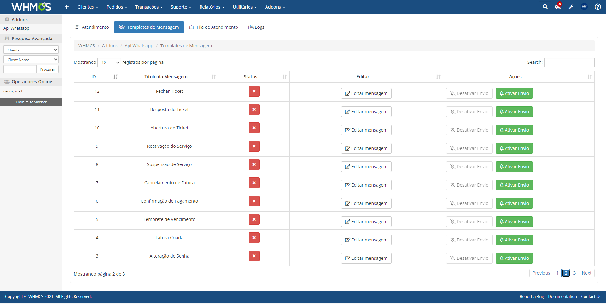
Task: Click Editar mensagem for Abertura de Ticket
Action: click(x=366, y=130)
